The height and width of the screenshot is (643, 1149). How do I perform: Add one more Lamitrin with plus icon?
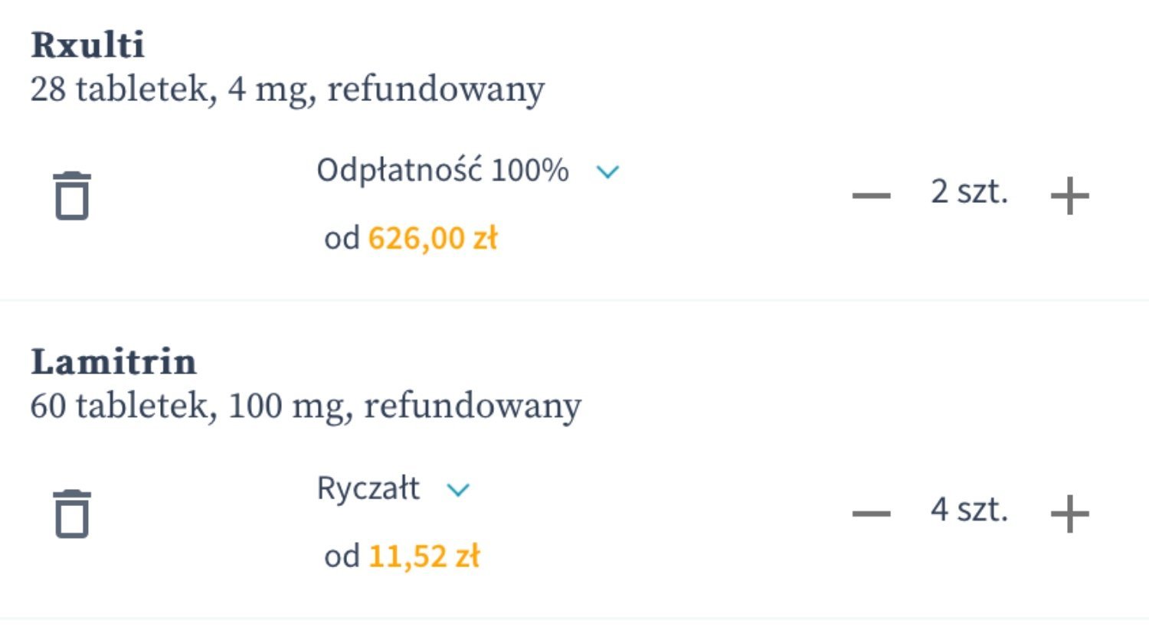click(1069, 513)
